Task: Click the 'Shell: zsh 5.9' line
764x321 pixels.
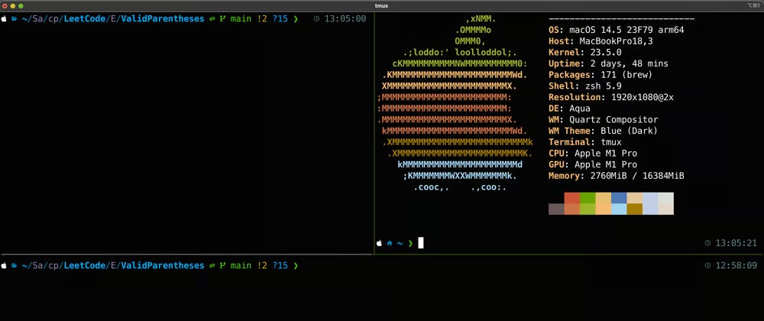Action: click(x=584, y=86)
